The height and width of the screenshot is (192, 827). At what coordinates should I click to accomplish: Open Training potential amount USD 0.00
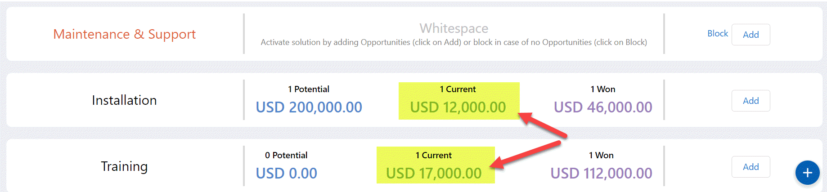point(286,174)
